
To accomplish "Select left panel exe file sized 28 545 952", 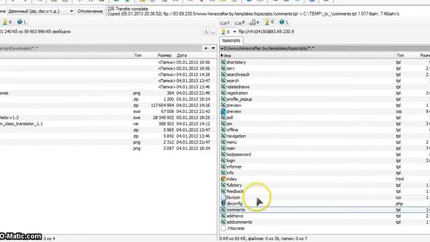I will (108, 118).
